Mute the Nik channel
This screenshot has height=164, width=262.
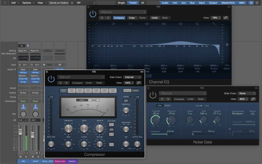(20, 157)
